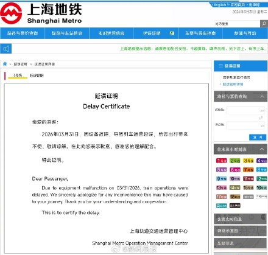This screenshot has height=255, width=268.
Task: Open 历史列车运行情况 sidebar link
Action: pos(236,77)
